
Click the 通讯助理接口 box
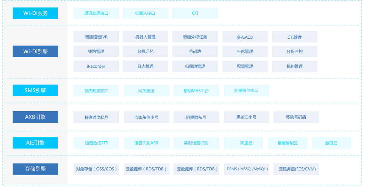coord(96,13)
